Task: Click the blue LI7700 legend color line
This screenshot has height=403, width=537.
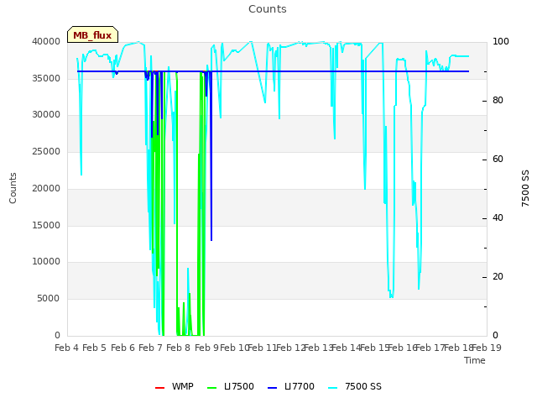Action: click(272, 388)
